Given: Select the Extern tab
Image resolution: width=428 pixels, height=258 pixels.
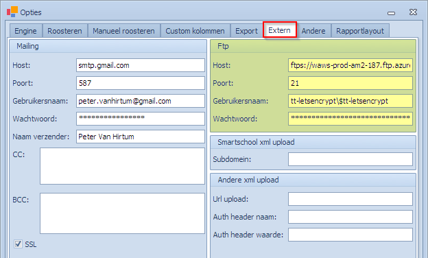Looking at the screenshot, I should pos(280,30).
